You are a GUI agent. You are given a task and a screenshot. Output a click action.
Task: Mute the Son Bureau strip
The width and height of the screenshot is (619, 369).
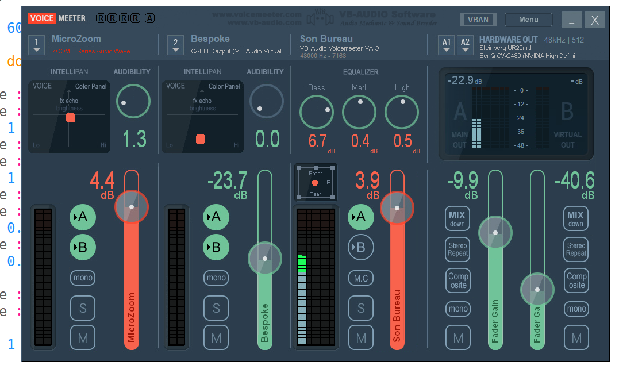point(361,338)
